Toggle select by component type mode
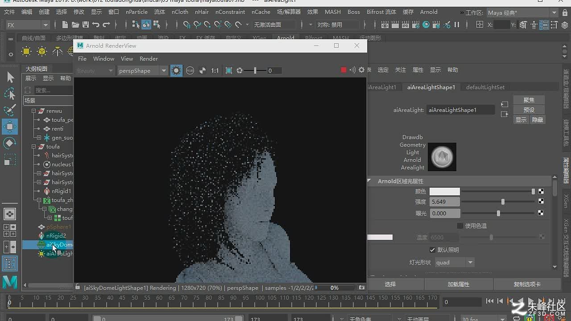The width and height of the screenshot is (571, 321). click(157, 25)
